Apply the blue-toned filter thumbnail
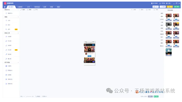 (169, 52)
